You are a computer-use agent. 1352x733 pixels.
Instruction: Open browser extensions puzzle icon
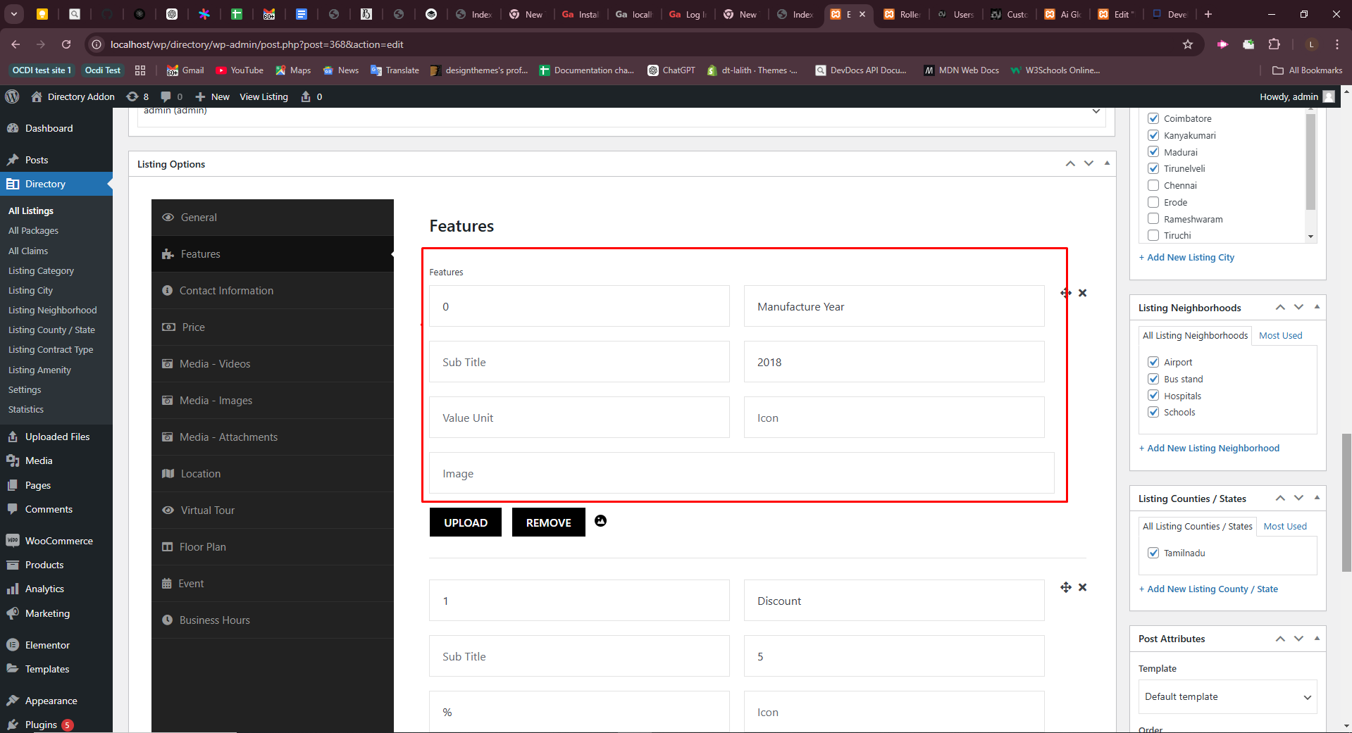point(1274,44)
